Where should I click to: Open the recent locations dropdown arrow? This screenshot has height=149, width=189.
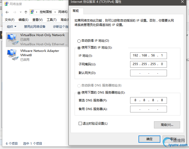point(21,12)
